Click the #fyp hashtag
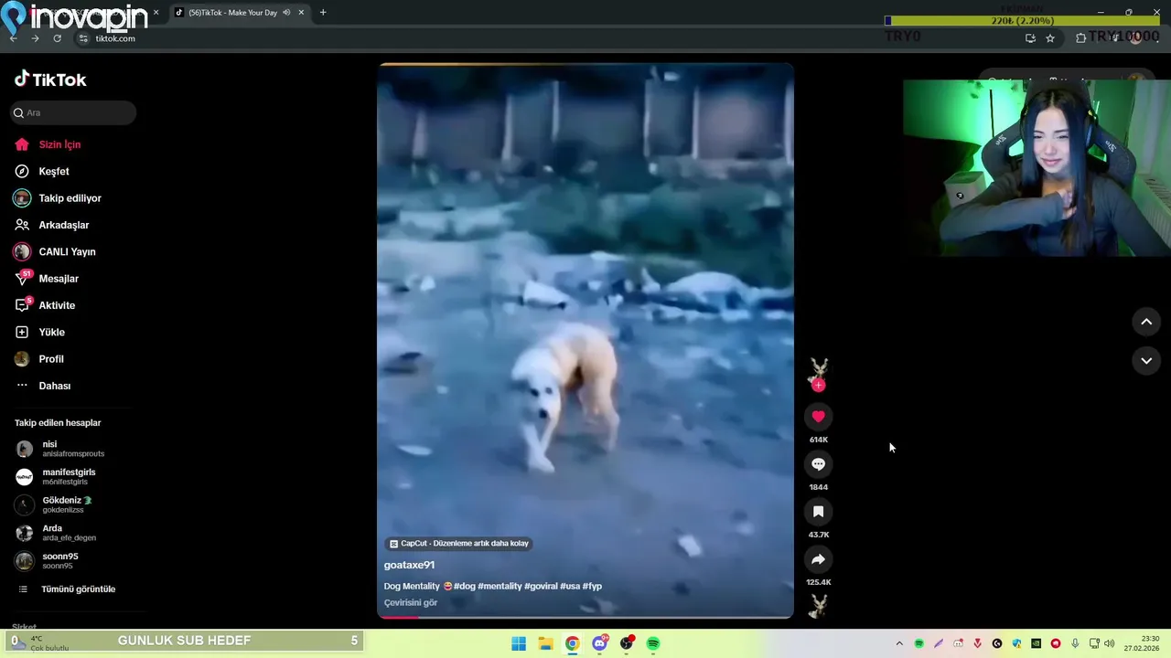 [x=592, y=587]
